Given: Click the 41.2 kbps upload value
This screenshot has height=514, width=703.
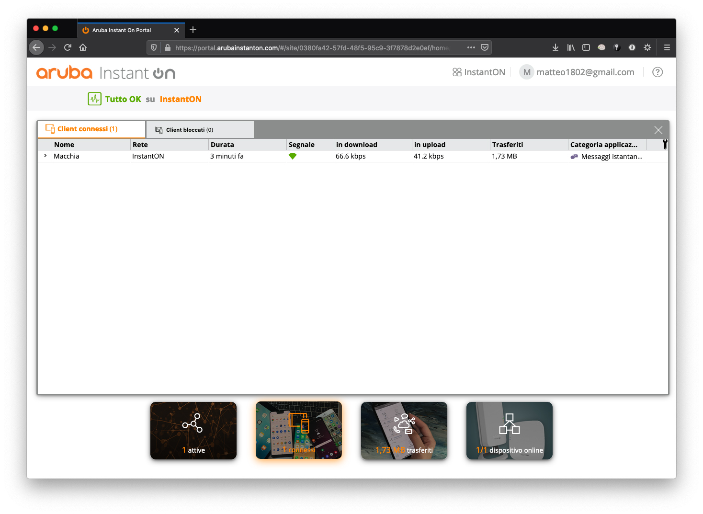Looking at the screenshot, I should tap(429, 156).
